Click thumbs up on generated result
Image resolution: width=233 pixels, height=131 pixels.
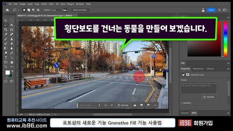tap(135, 105)
